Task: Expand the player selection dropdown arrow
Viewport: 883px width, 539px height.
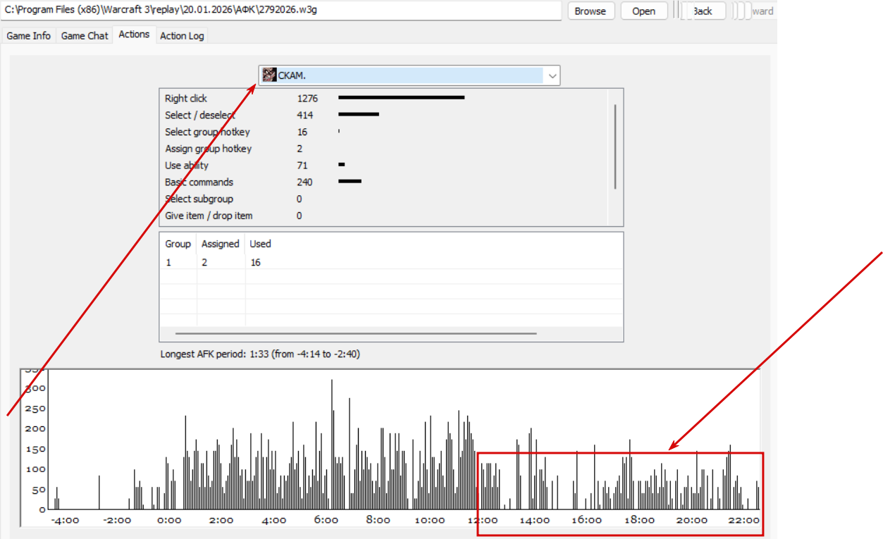Action: [552, 75]
